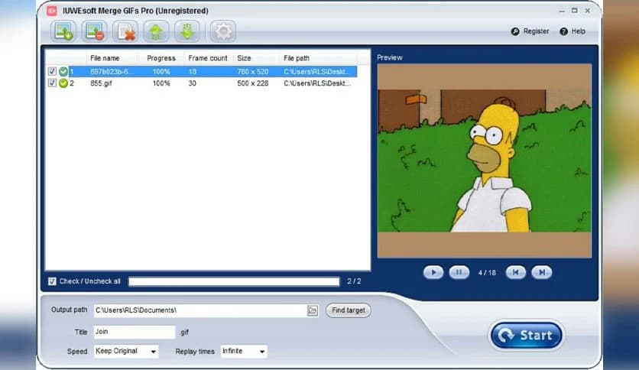Click the Homer GIF preview image
The image size is (639, 370).
pyautogui.click(x=484, y=161)
